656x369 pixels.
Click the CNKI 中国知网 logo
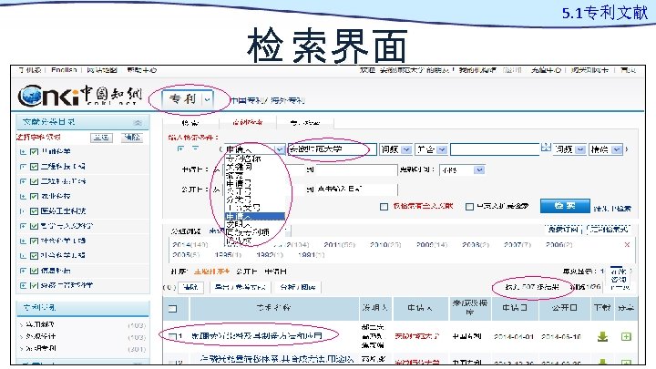79,96
